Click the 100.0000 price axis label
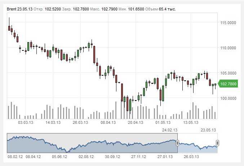The height and width of the screenshot is (166, 244). (228, 98)
